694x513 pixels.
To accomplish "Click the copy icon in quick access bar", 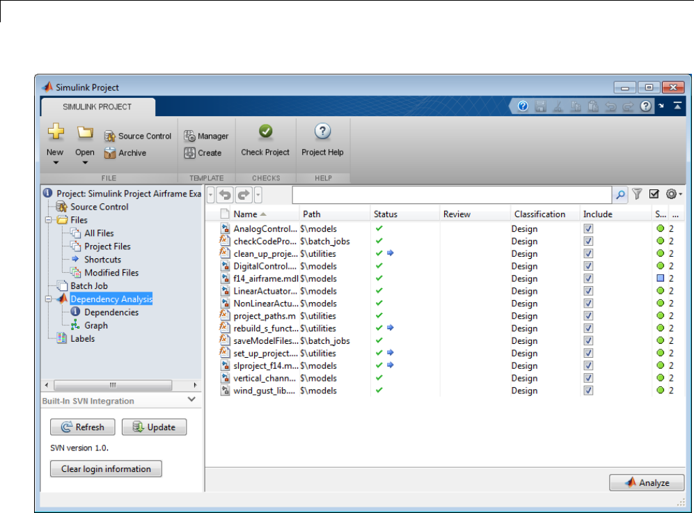I will (x=576, y=106).
